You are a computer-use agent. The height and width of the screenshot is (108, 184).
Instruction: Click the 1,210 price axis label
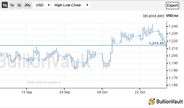[x=173, y=48]
